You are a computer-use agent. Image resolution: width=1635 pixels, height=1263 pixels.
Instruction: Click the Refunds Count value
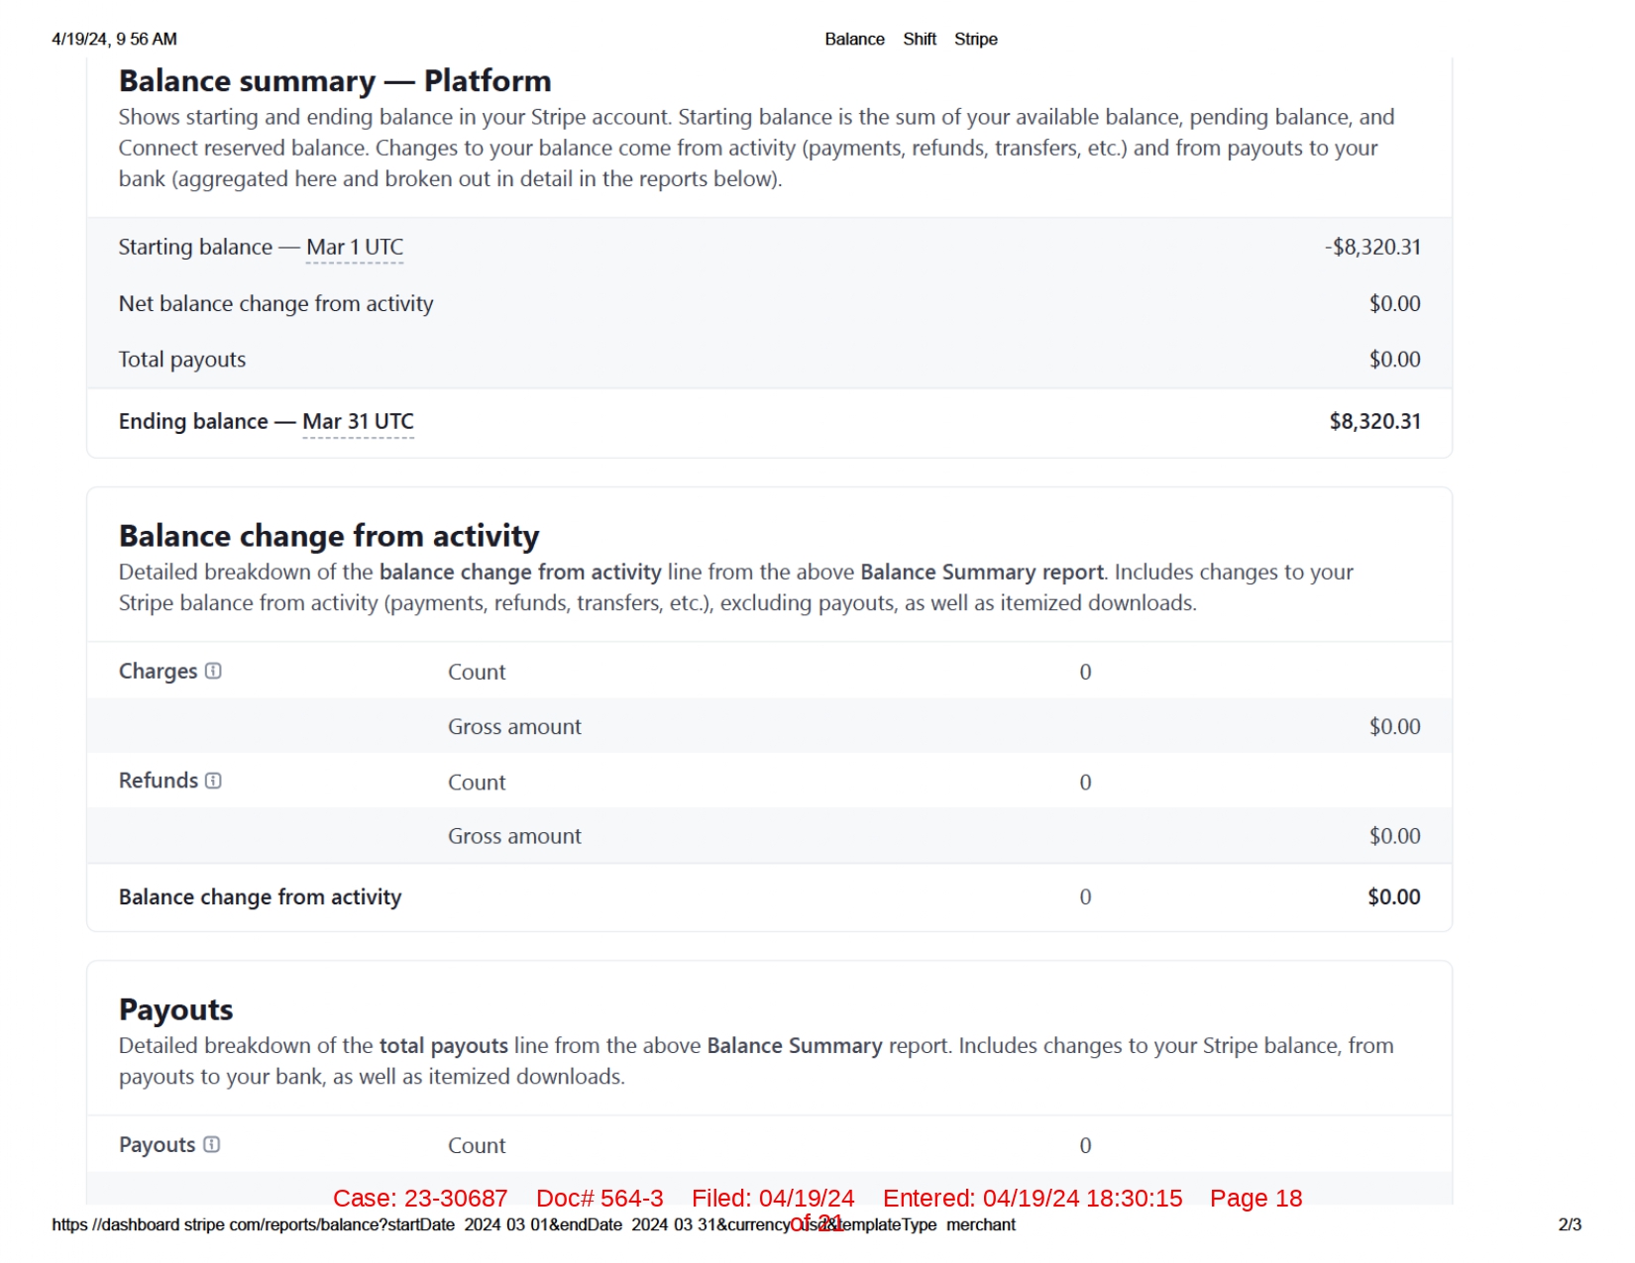pos(1084,782)
